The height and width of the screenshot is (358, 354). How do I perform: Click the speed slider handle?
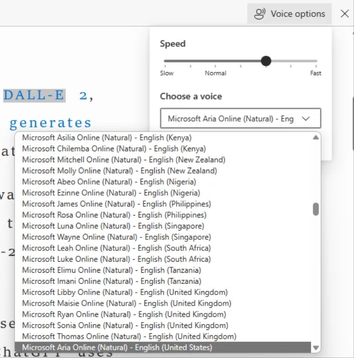click(x=266, y=61)
